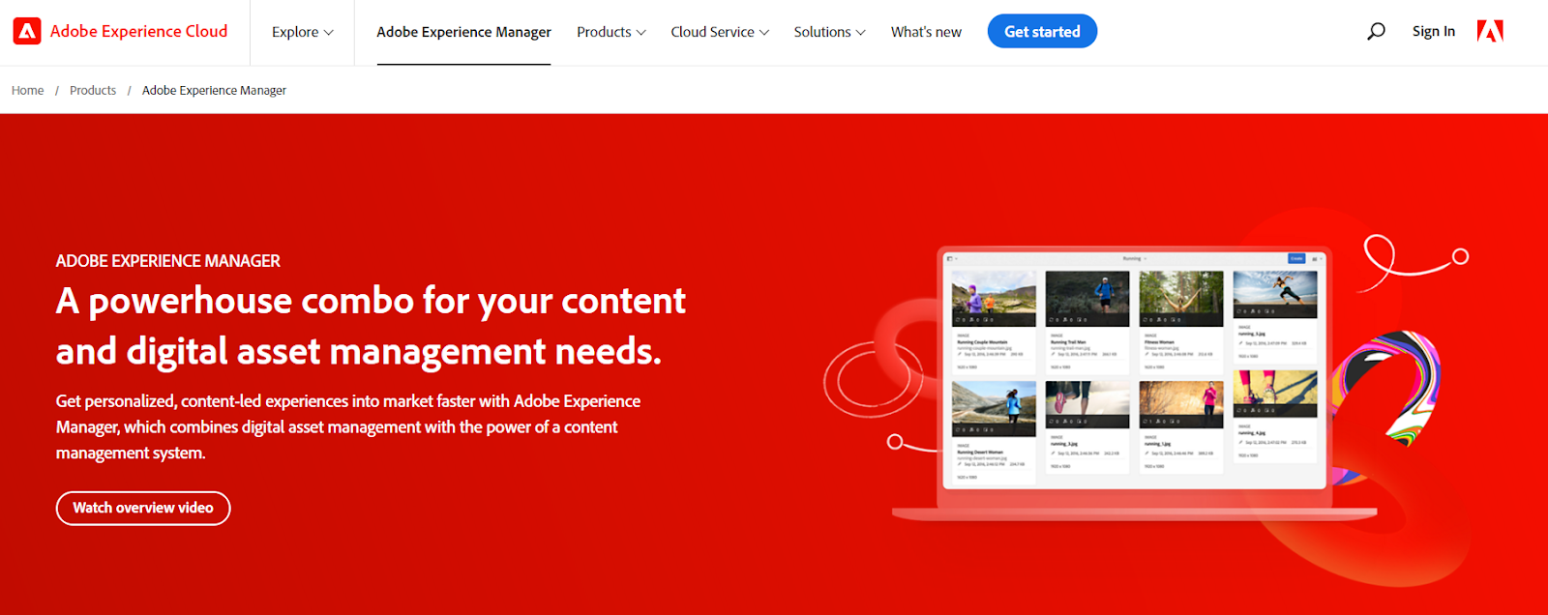Click the Adobe logo beside Sign In
Viewport: 1548px width, 615px height.
1490,31
